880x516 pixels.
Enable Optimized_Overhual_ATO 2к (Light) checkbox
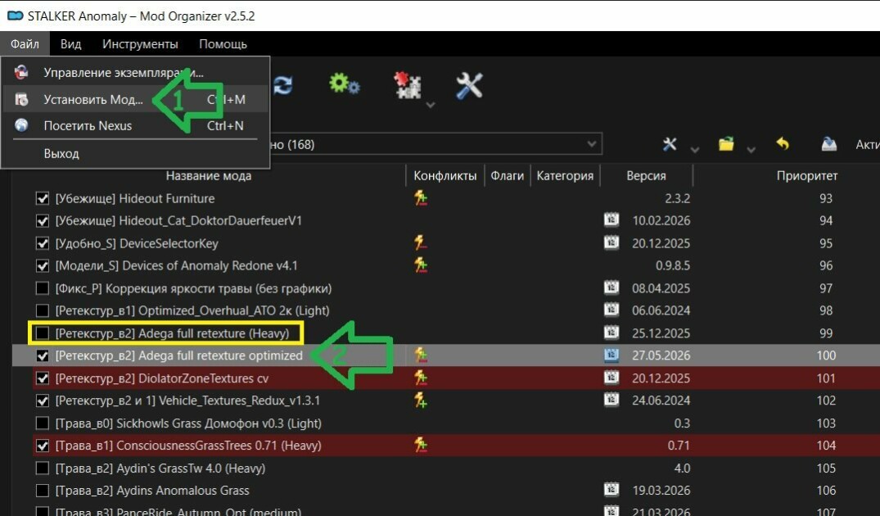click(42, 310)
